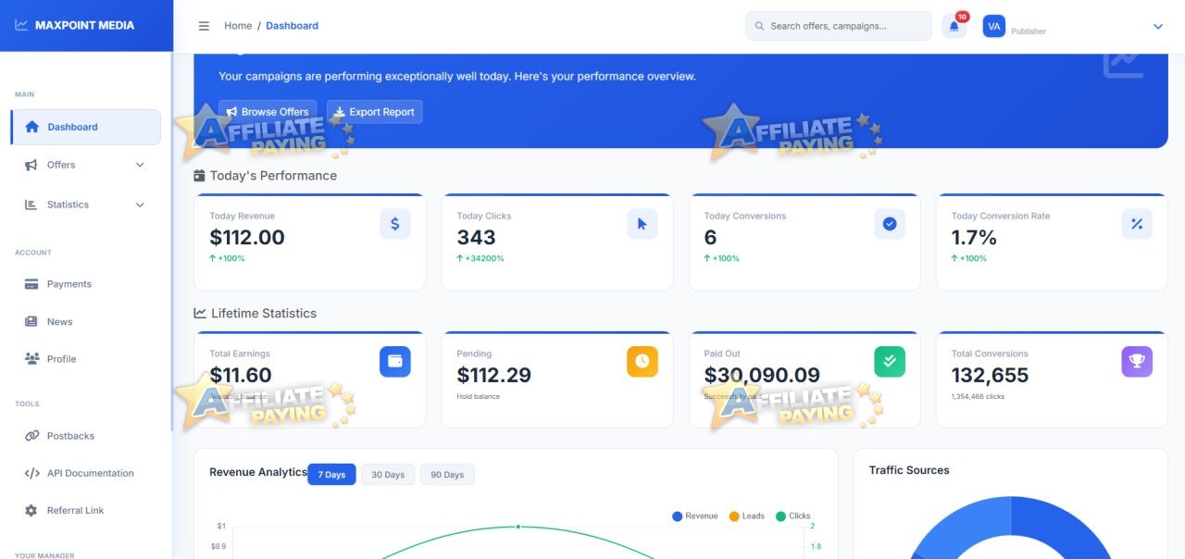Image resolution: width=1185 pixels, height=559 pixels.
Task: Open the user account dropdown arrow
Action: point(1158,27)
